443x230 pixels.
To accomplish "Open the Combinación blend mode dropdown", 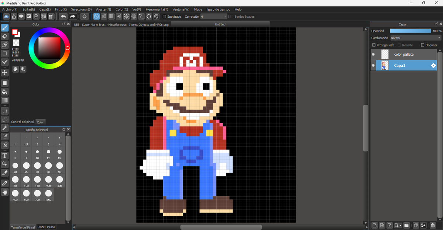I will 416,38.
